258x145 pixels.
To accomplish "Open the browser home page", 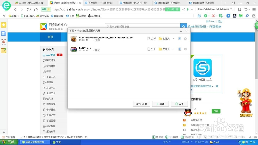I will (x=36, y=9).
